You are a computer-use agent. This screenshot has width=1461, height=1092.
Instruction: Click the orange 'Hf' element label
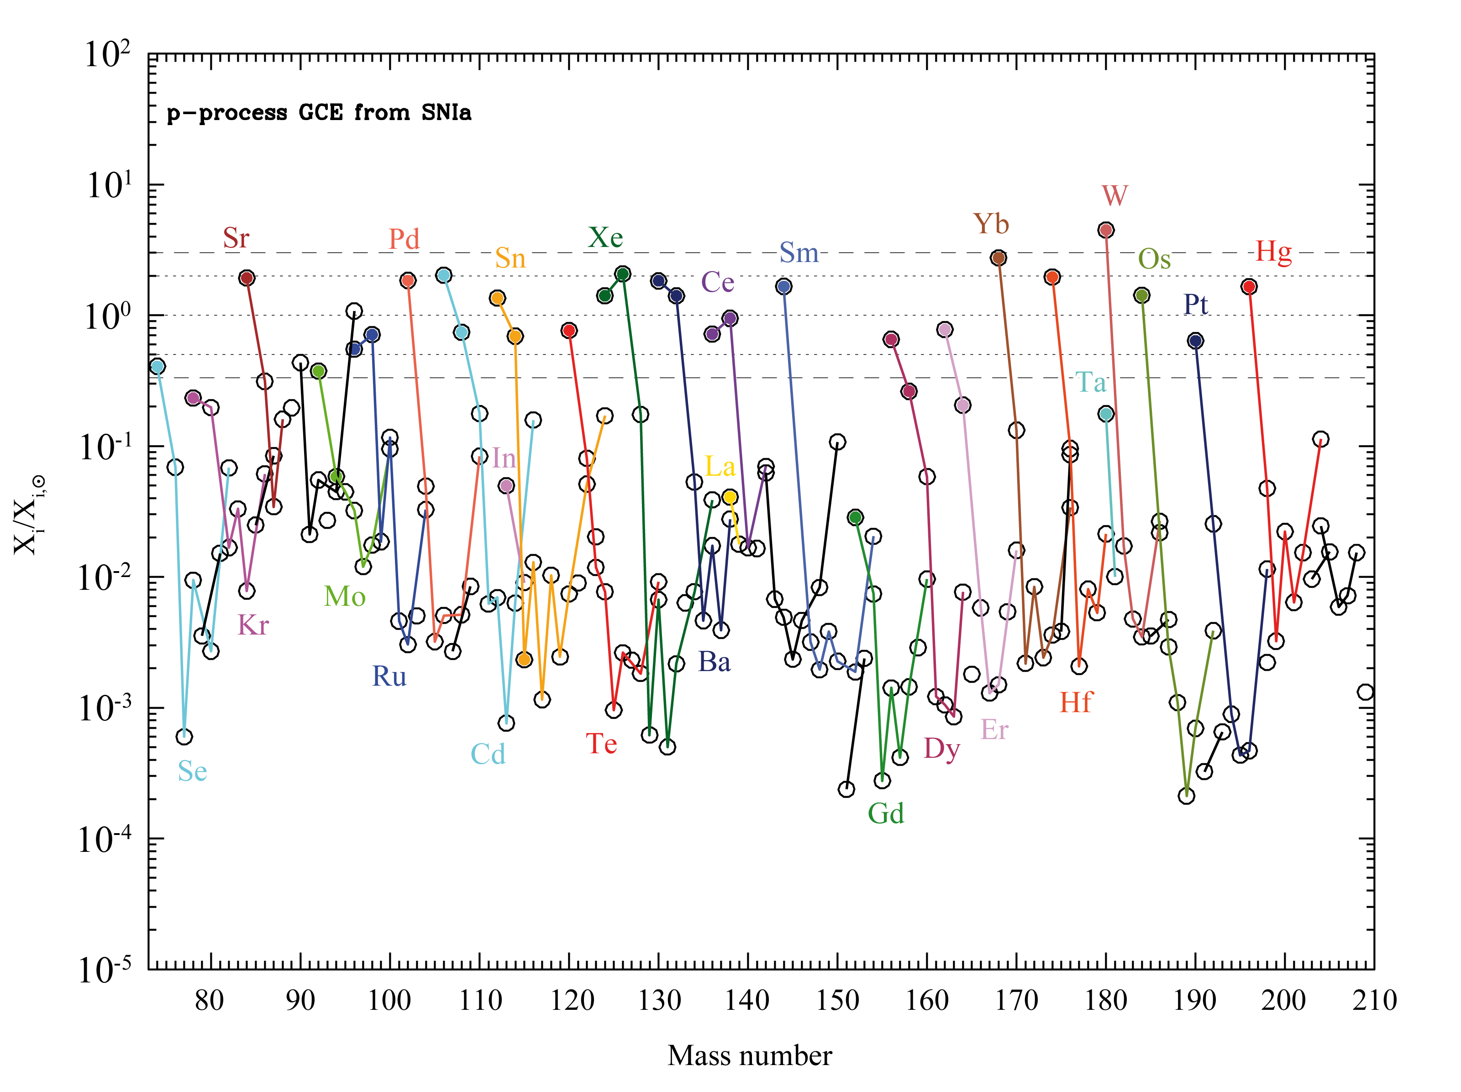click(x=1076, y=703)
